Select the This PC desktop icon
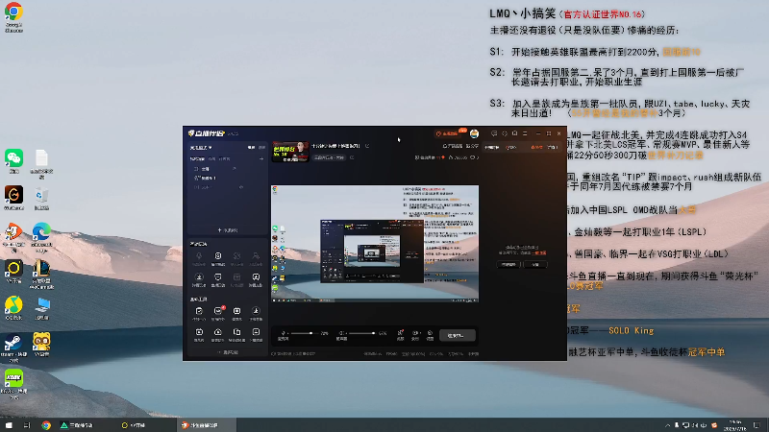Image resolution: width=769 pixels, height=432 pixels. pyautogui.click(x=41, y=305)
